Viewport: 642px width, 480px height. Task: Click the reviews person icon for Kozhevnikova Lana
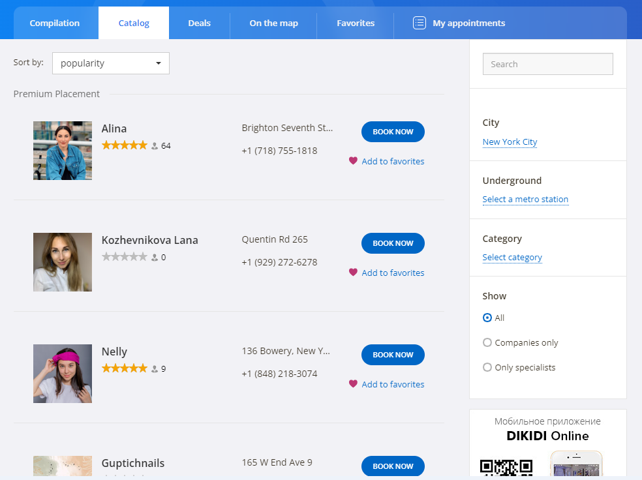[x=155, y=258]
